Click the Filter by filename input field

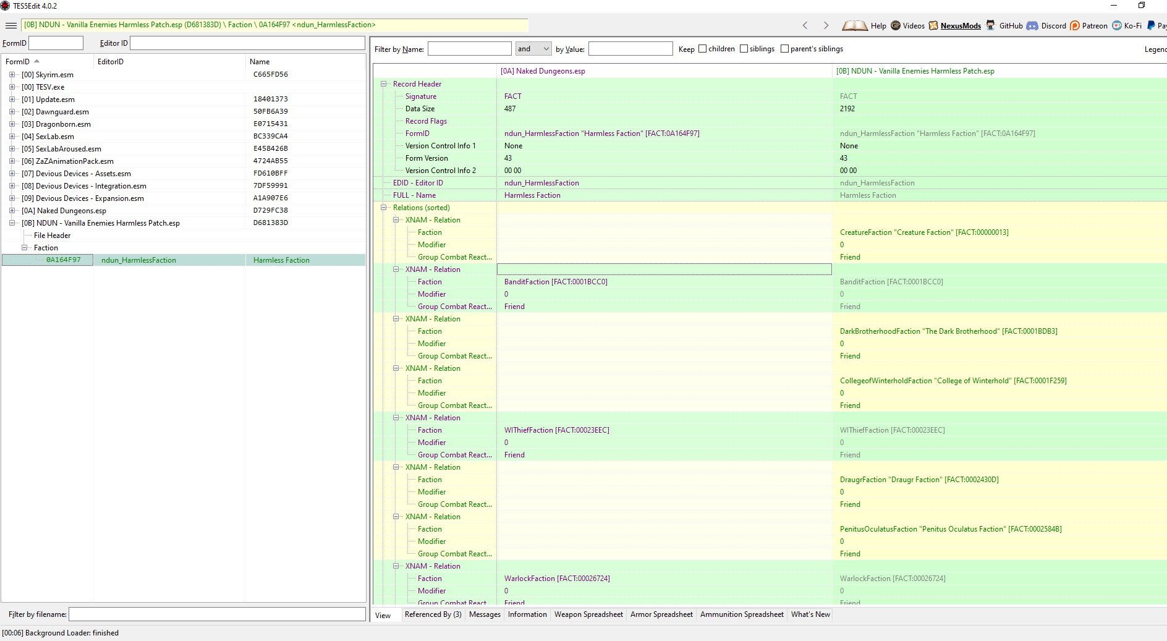coord(217,614)
